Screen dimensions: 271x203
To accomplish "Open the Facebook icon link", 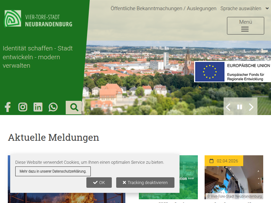I will 7,107.
